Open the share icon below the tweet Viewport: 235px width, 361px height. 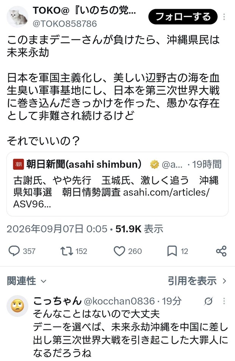point(221,251)
